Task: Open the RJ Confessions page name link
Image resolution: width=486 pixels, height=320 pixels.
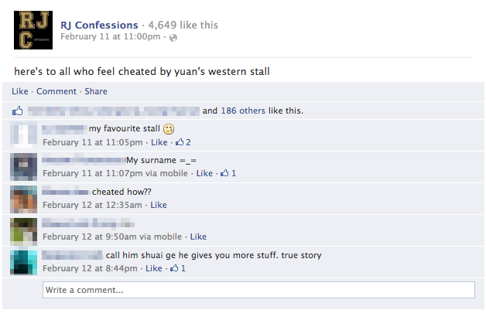Action: click(99, 25)
